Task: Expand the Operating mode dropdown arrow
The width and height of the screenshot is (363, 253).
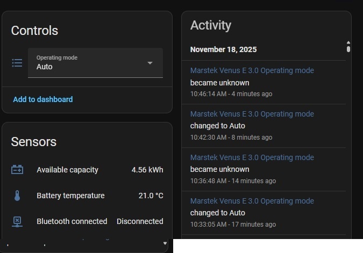Action: pos(150,63)
